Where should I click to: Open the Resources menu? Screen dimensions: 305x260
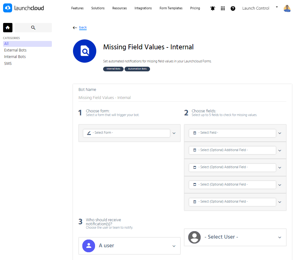pos(120,8)
